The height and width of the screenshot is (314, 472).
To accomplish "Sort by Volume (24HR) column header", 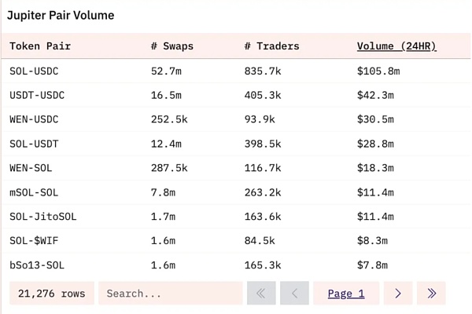I will 396,46.
